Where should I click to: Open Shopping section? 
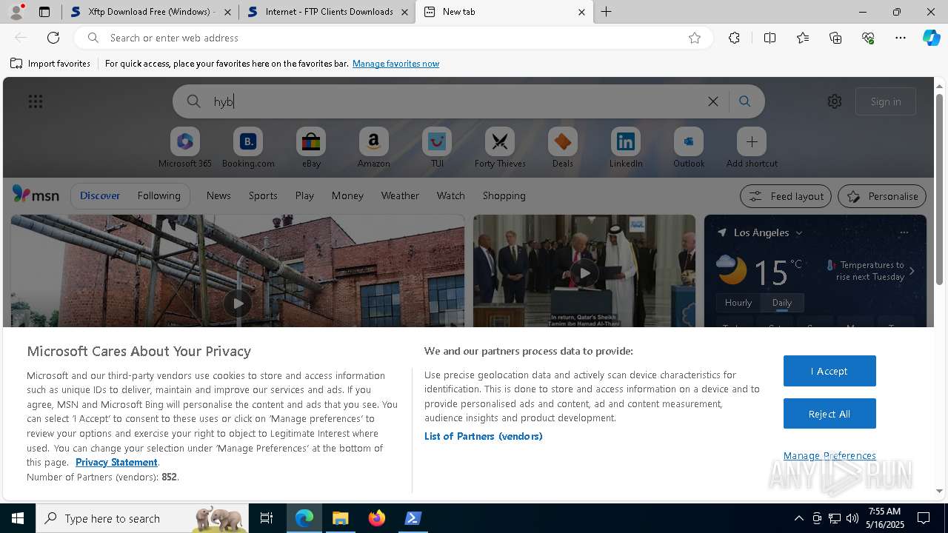click(504, 195)
